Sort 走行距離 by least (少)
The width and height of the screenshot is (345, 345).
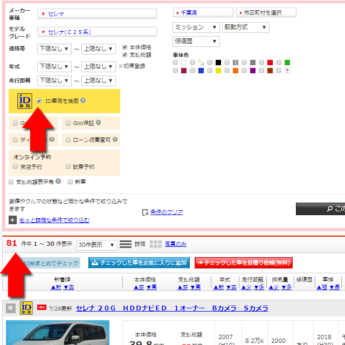[x=246, y=287]
